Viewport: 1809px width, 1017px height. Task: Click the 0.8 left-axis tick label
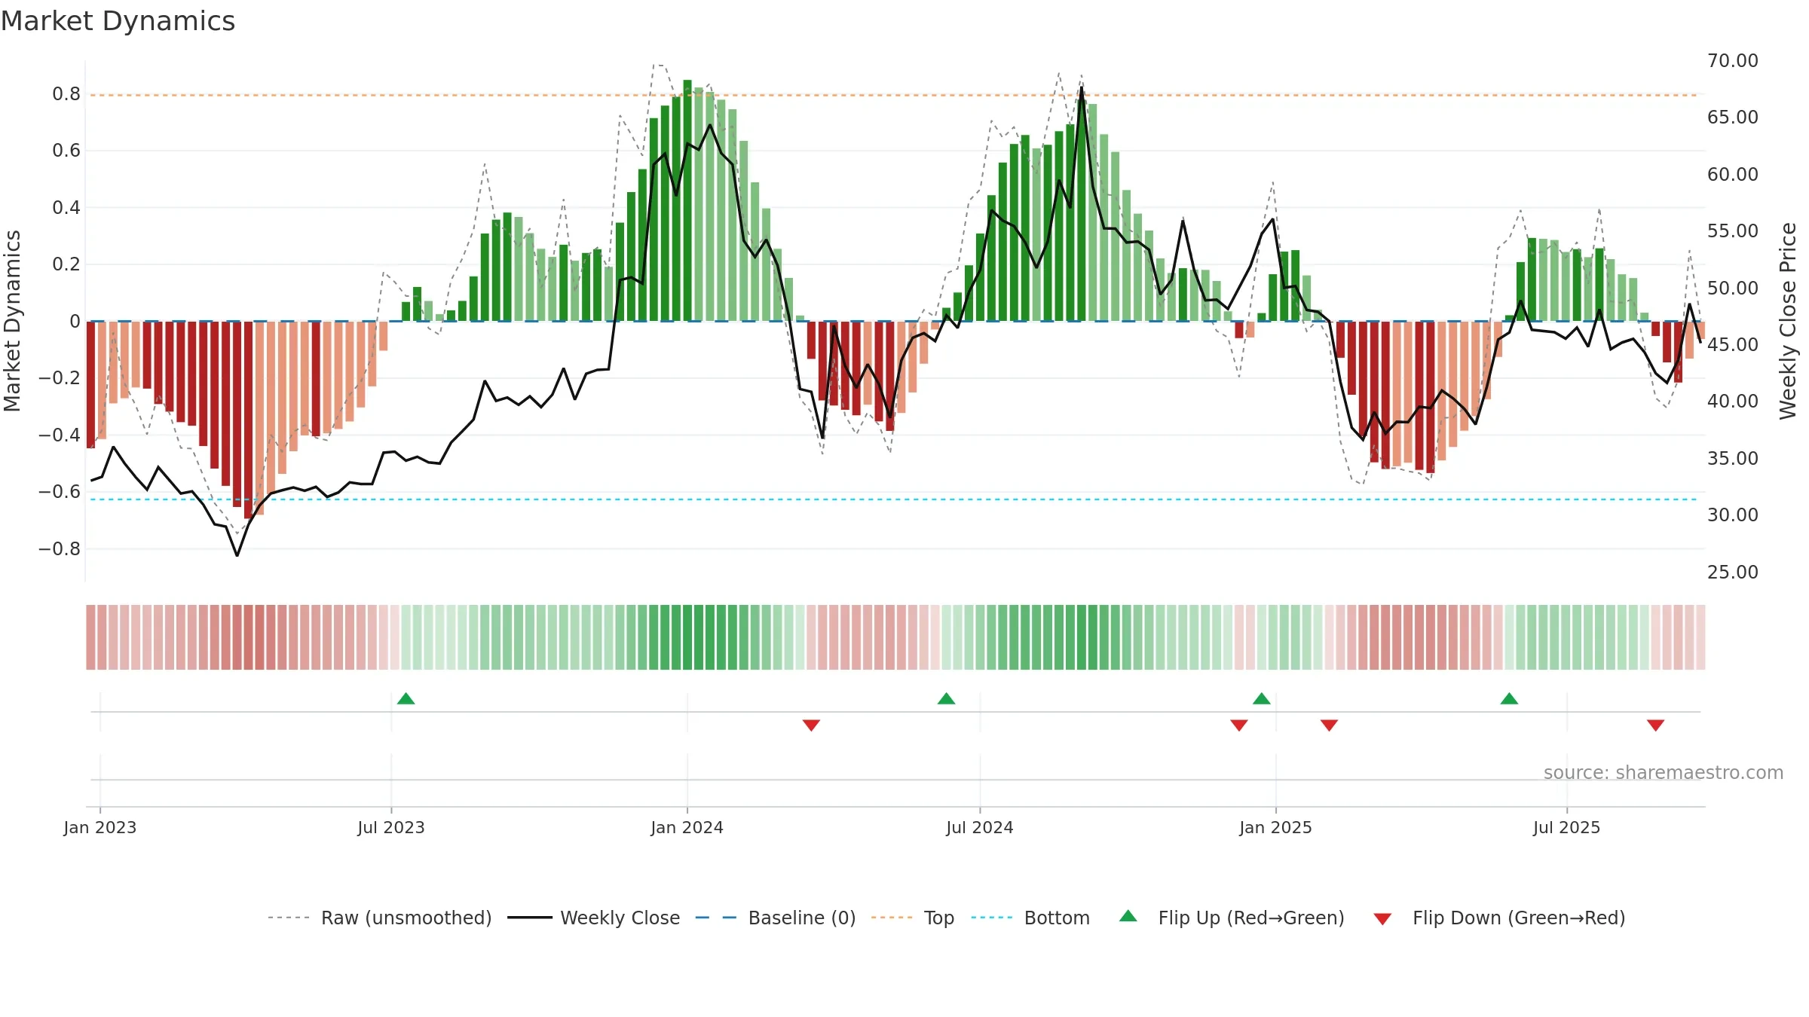click(66, 94)
